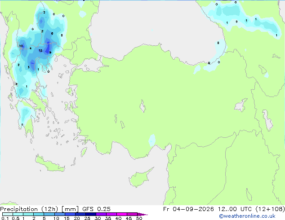Screen dimensions: 285x220
Task: Open the weatheronline.co.uk copyright link
Action: pyautogui.click(x=247, y=216)
